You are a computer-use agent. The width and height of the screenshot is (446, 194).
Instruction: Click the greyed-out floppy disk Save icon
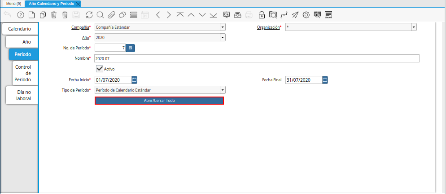pos(76,15)
